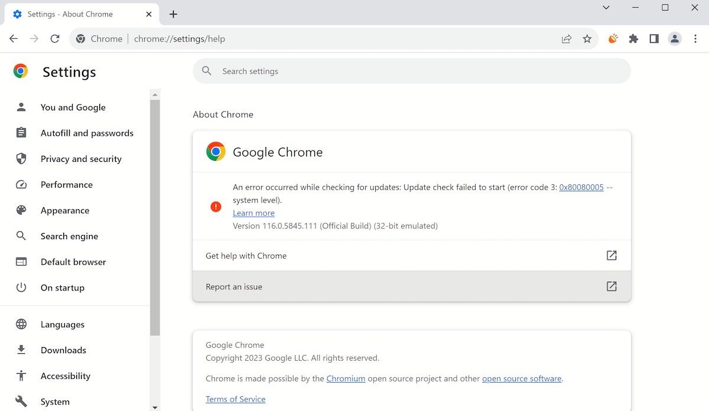Open a new tab with the plus button

(173, 14)
